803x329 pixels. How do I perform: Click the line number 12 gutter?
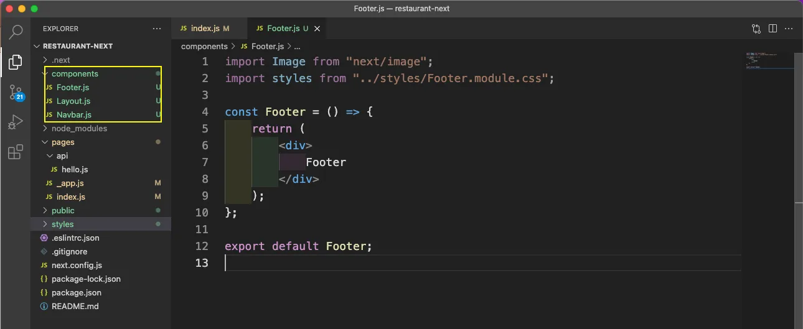pos(202,246)
